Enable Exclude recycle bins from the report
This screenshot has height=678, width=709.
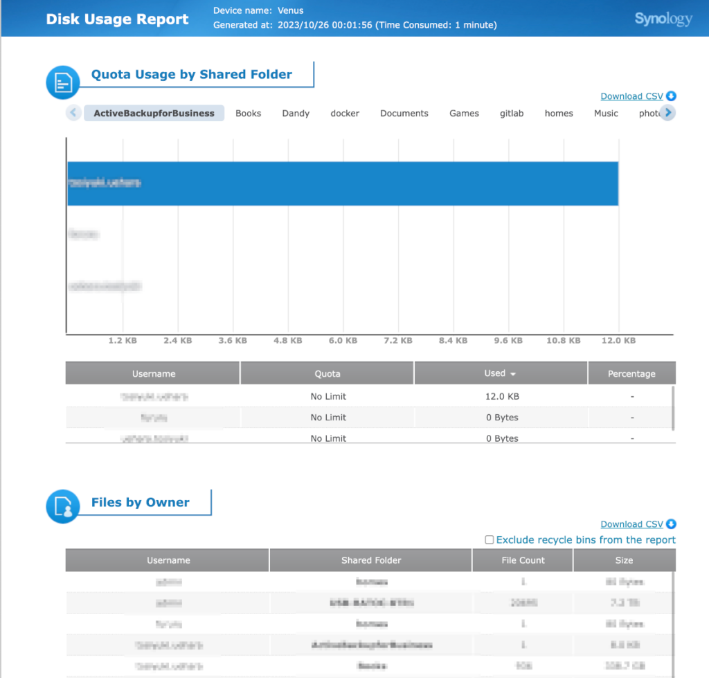[490, 539]
